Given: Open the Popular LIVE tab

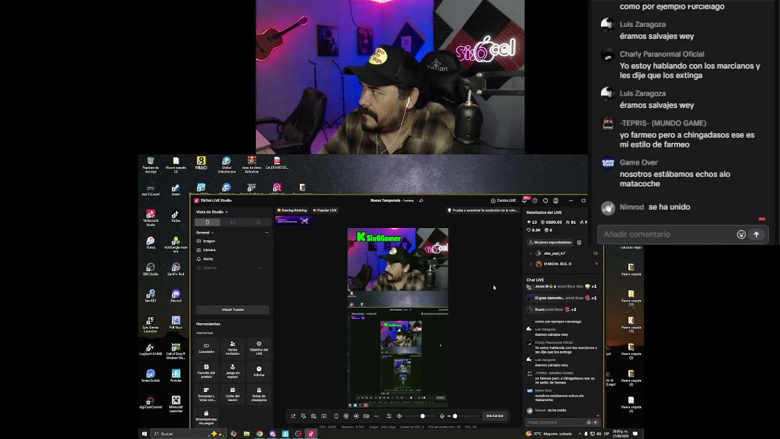Looking at the screenshot, I should 325,210.
